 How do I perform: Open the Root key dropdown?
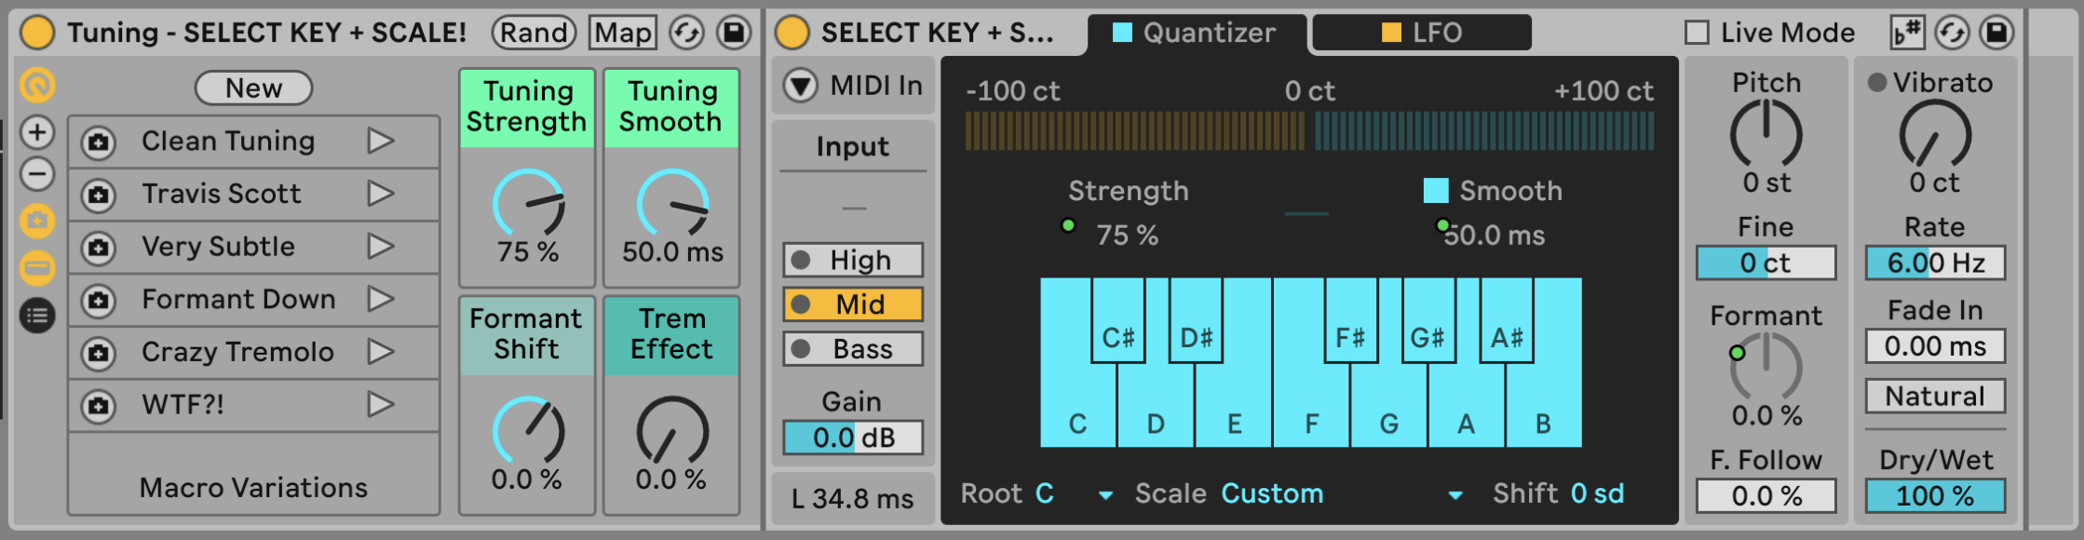1105,494
